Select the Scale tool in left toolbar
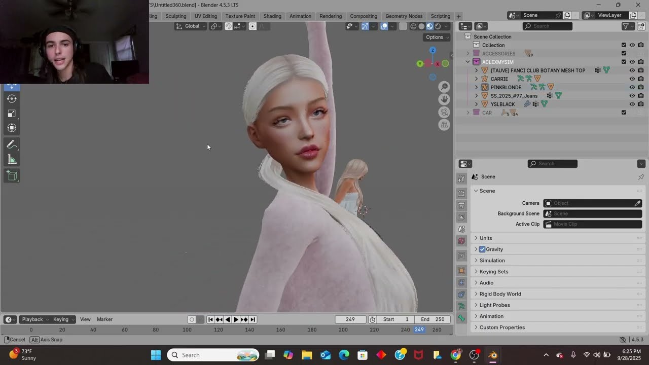The height and width of the screenshot is (365, 649). point(12,114)
